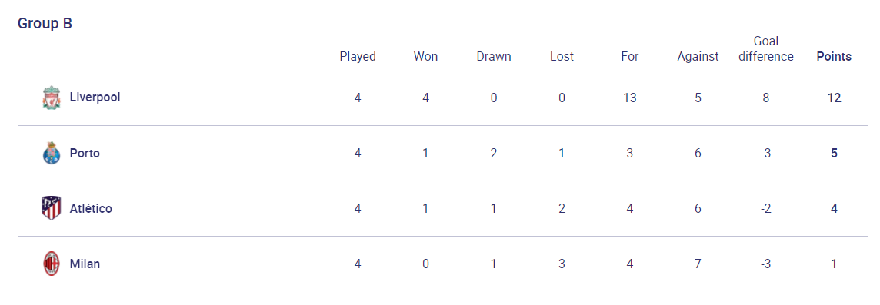Open the Porto team name link

point(85,153)
